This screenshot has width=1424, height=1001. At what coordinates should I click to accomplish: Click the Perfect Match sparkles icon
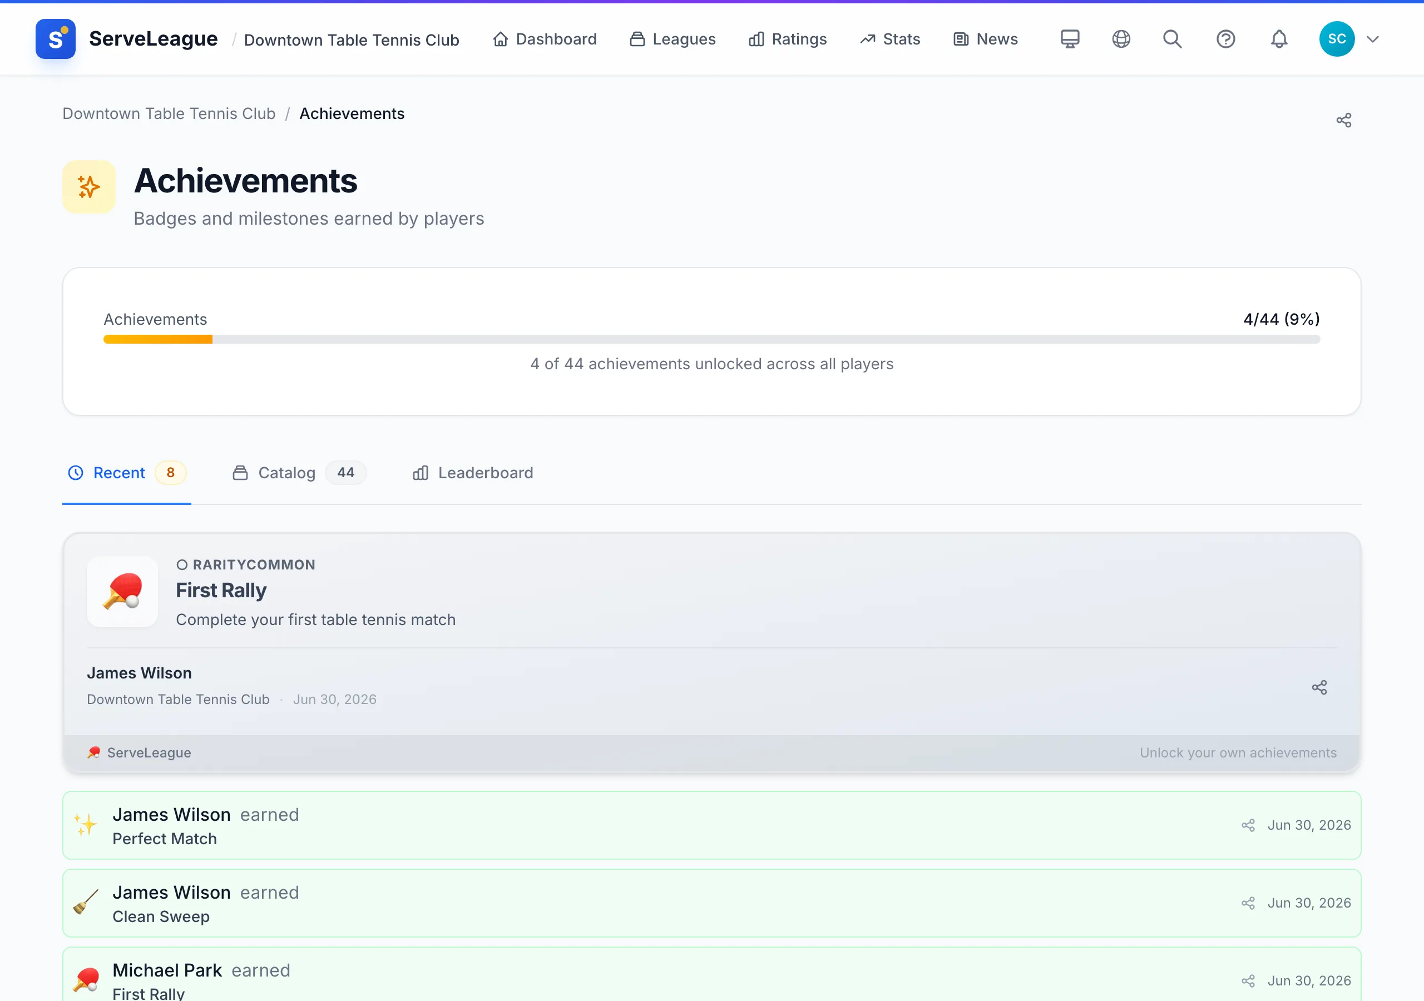(86, 825)
